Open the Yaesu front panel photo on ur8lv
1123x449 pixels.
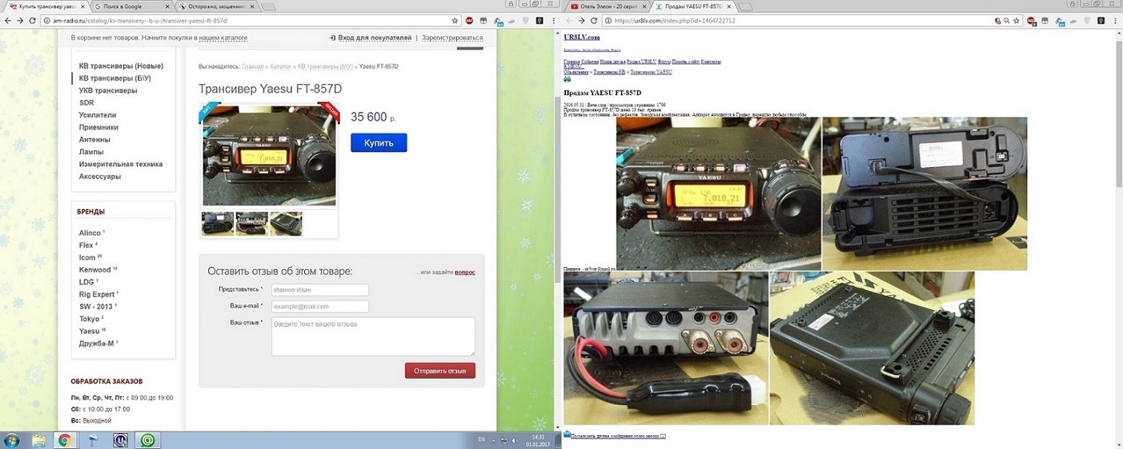point(718,194)
